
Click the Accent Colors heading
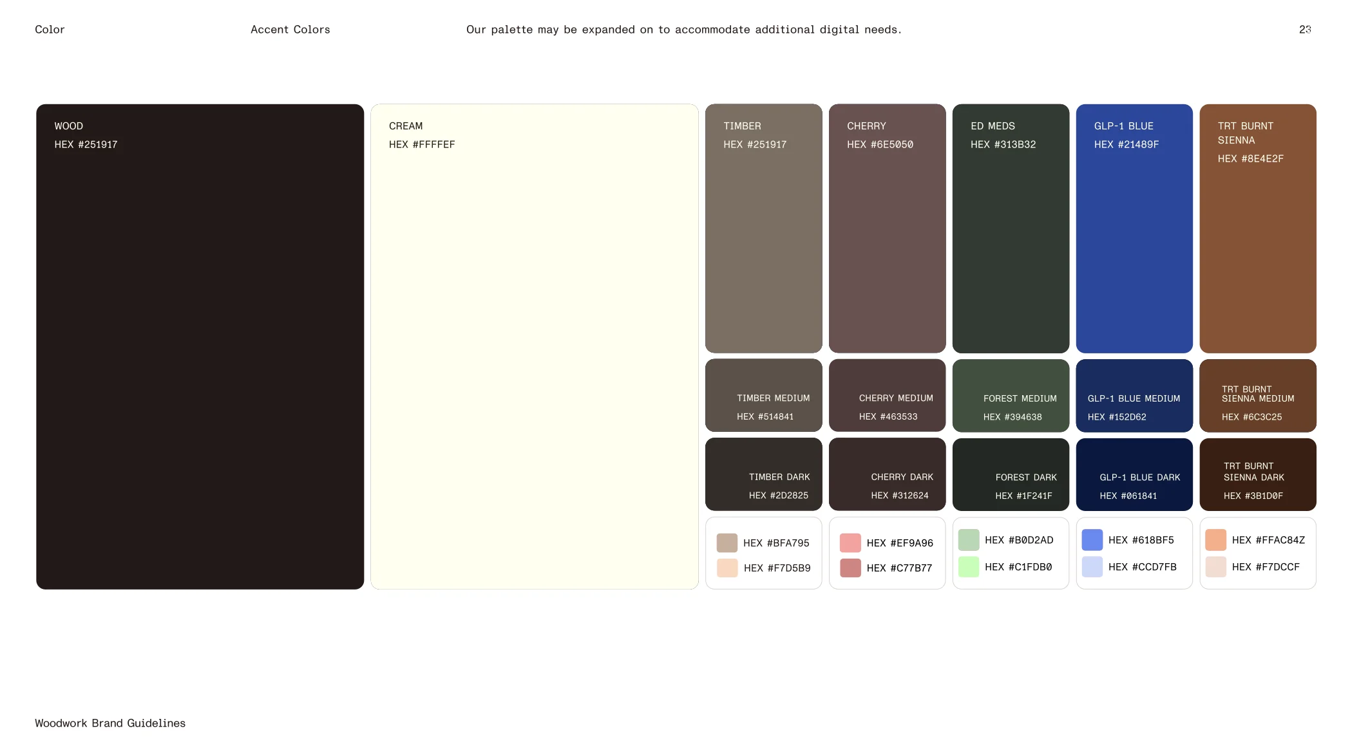point(290,30)
